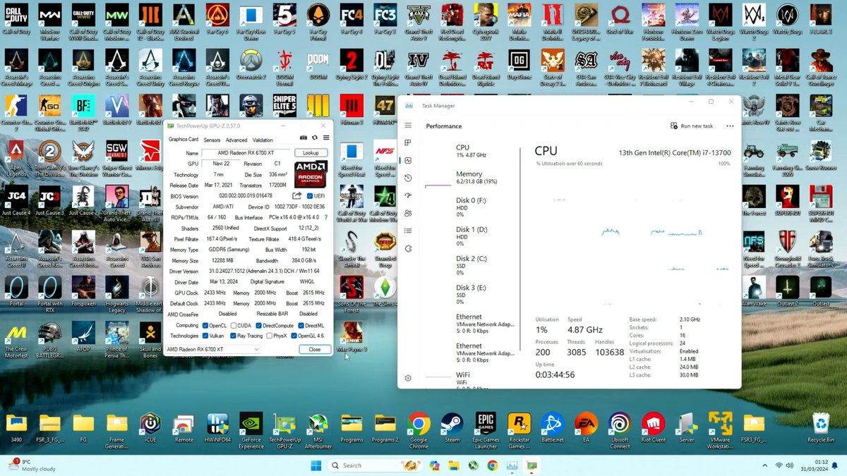
Task: Open Task Manager settings gear icon
Action: pos(408,378)
